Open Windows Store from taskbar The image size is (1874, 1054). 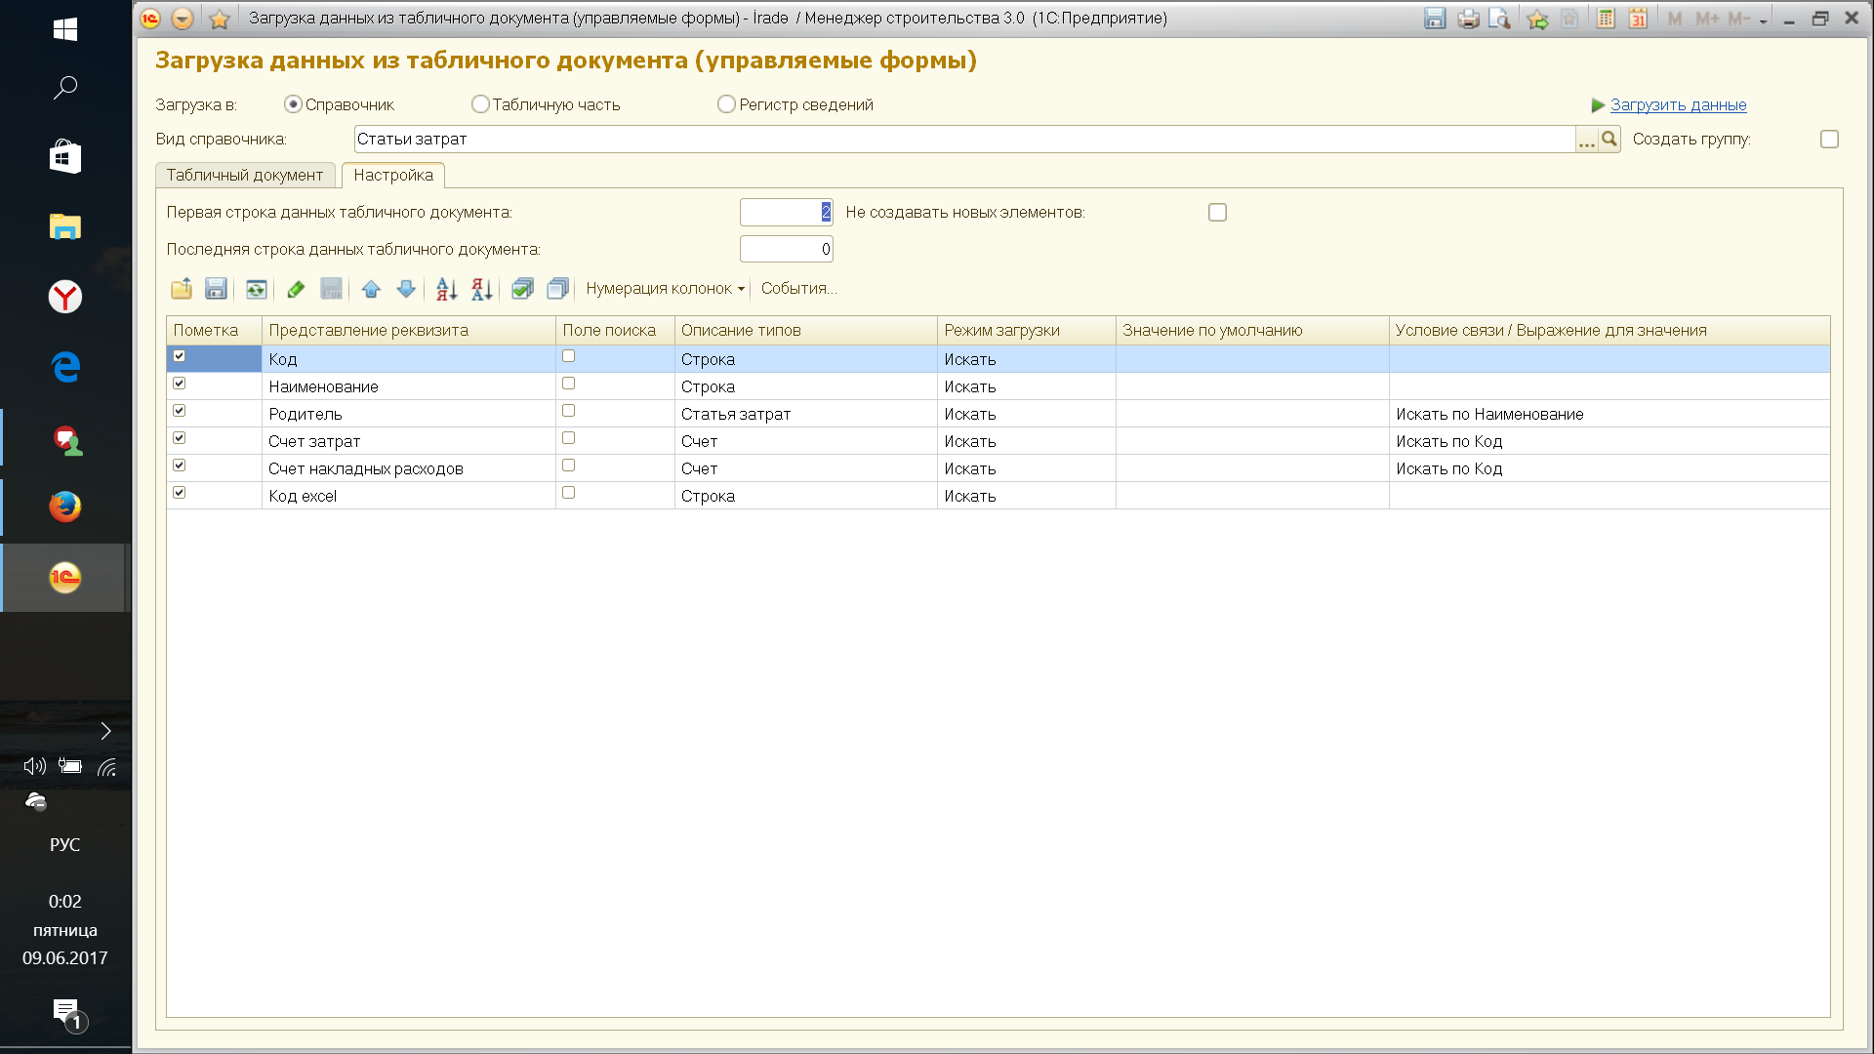[x=65, y=157]
